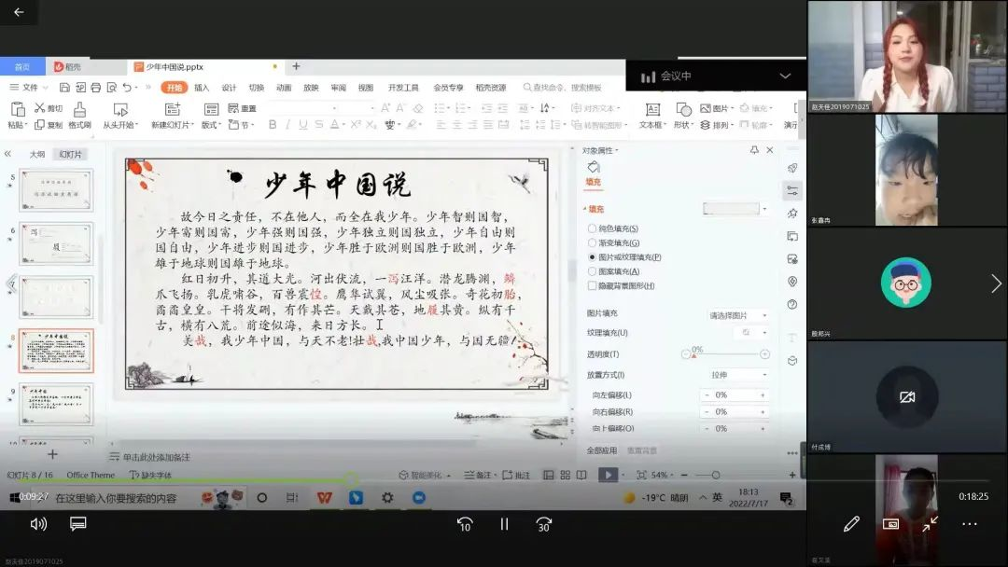
Task: Switch to the 设计 ribbon tab
Action: click(229, 88)
